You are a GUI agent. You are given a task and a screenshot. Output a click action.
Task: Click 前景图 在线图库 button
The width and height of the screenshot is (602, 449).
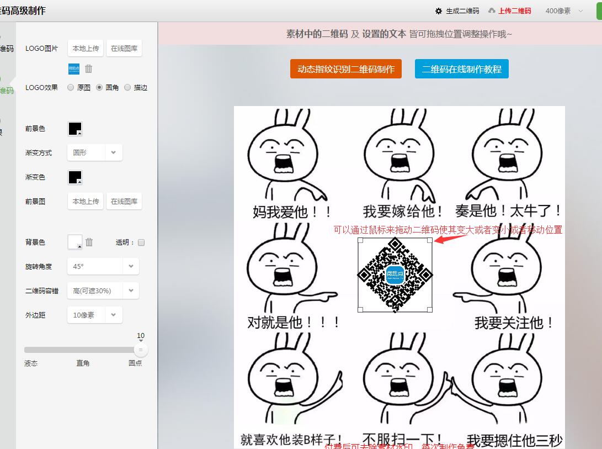point(124,202)
